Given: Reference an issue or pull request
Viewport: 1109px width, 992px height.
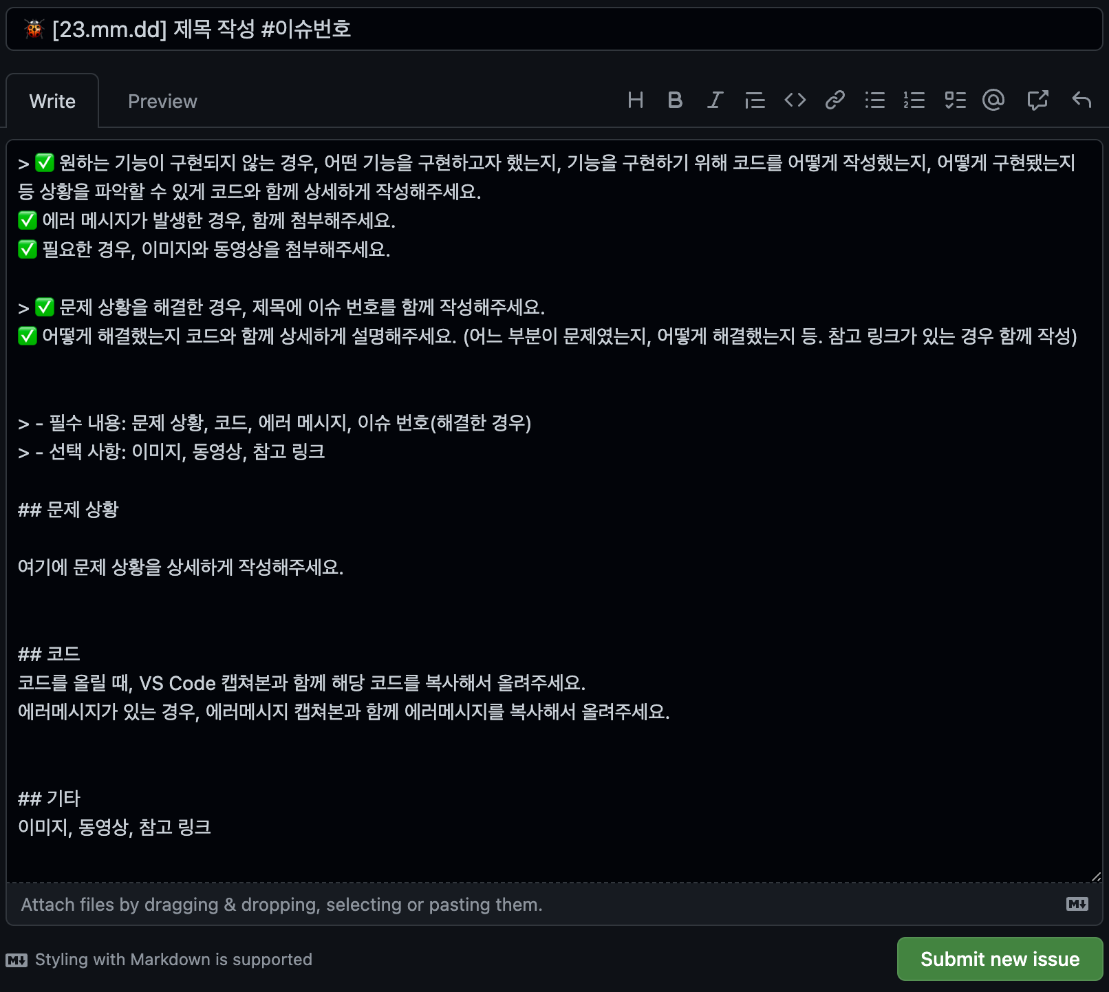Looking at the screenshot, I should point(1037,100).
